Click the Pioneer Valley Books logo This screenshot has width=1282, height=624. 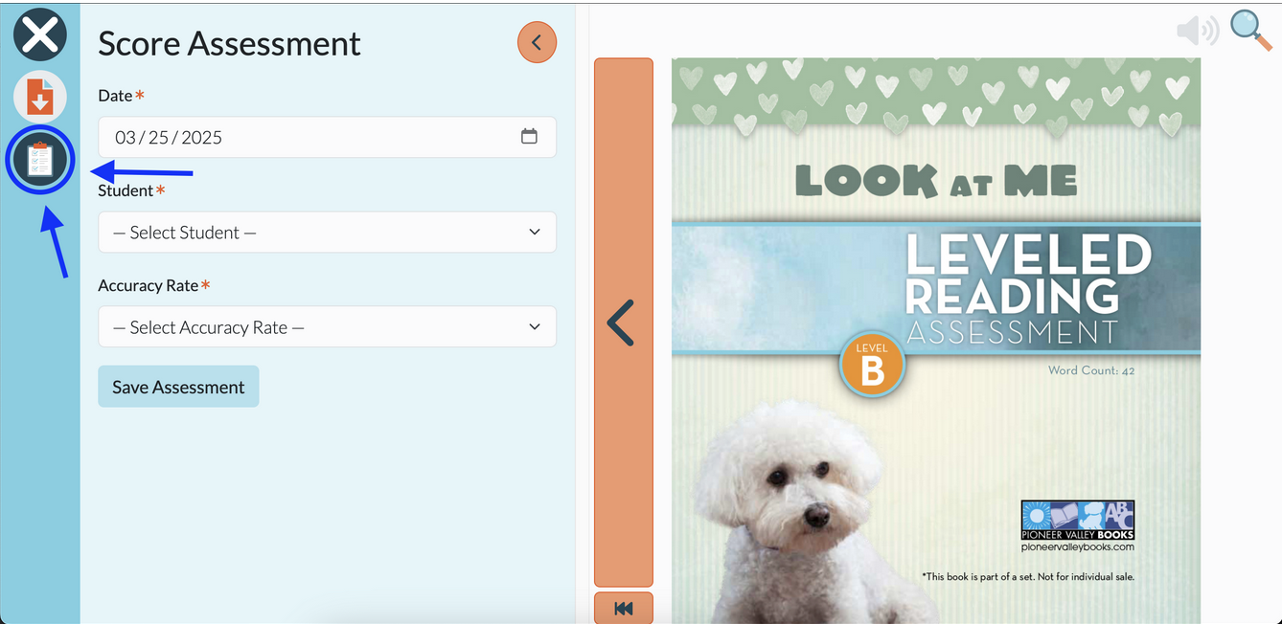click(1078, 521)
